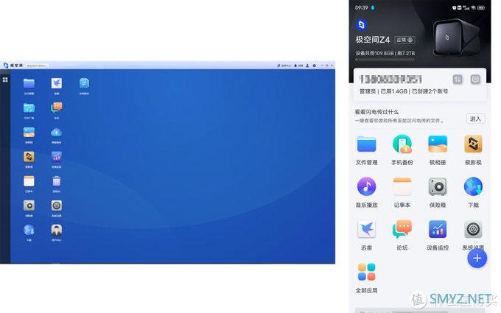
Task: Tap the 正常 status badge
Action: (404, 40)
